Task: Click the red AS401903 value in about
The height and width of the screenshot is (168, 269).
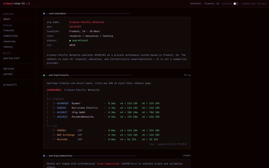Action: coord(75,27)
